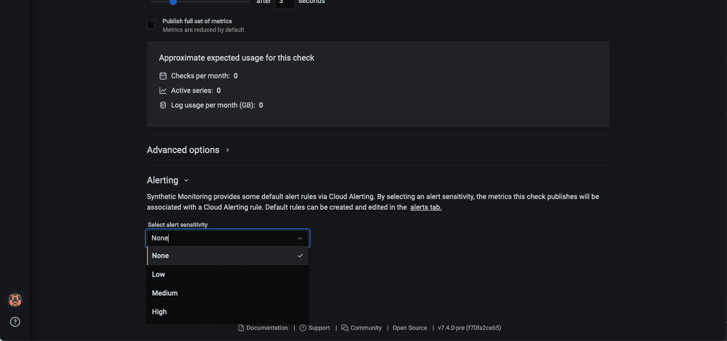Close the alert sensitivity dropdown arrow
The width and height of the screenshot is (727, 341).
click(300, 238)
